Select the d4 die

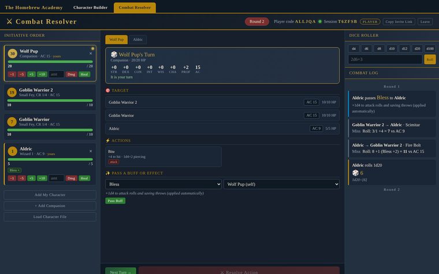(x=354, y=48)
